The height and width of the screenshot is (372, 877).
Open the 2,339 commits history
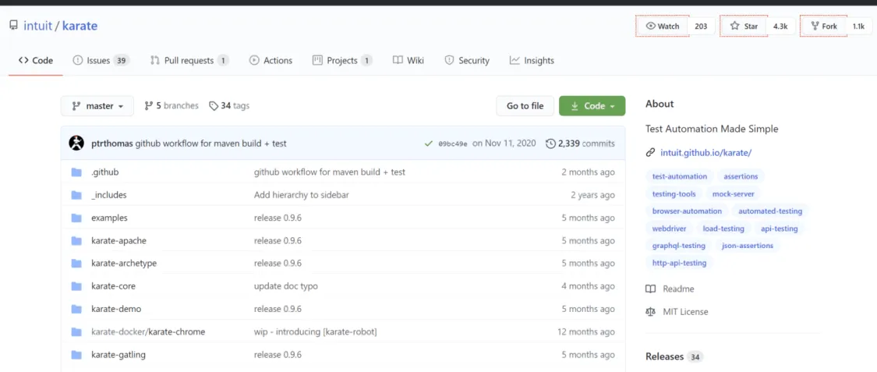click(x=581, y=143)
